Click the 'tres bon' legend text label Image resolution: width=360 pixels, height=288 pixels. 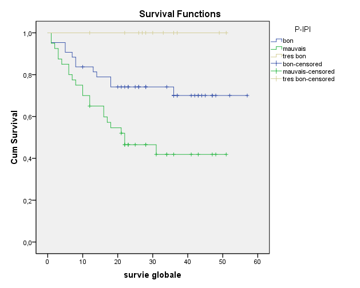[x=294, y=57]
